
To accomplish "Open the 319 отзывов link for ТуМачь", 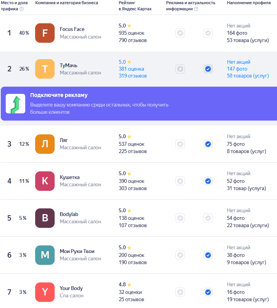I will tap(133, 76).
